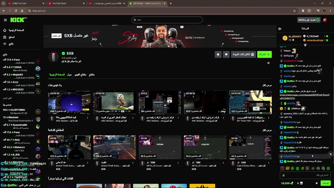Open GLORY19MU recommended channel
This screenshot has height=188, width=334.
pos(22,112)
